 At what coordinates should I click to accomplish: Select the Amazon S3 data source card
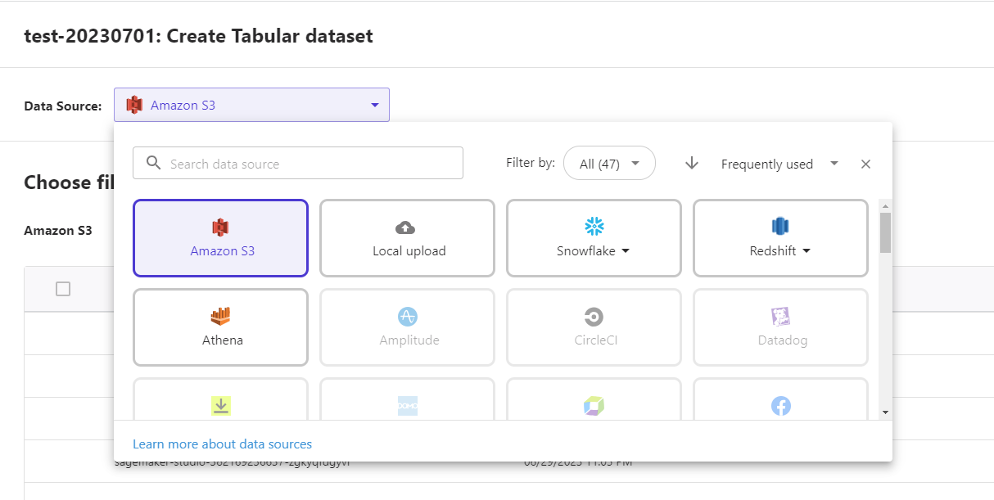(x=220, y=238)
